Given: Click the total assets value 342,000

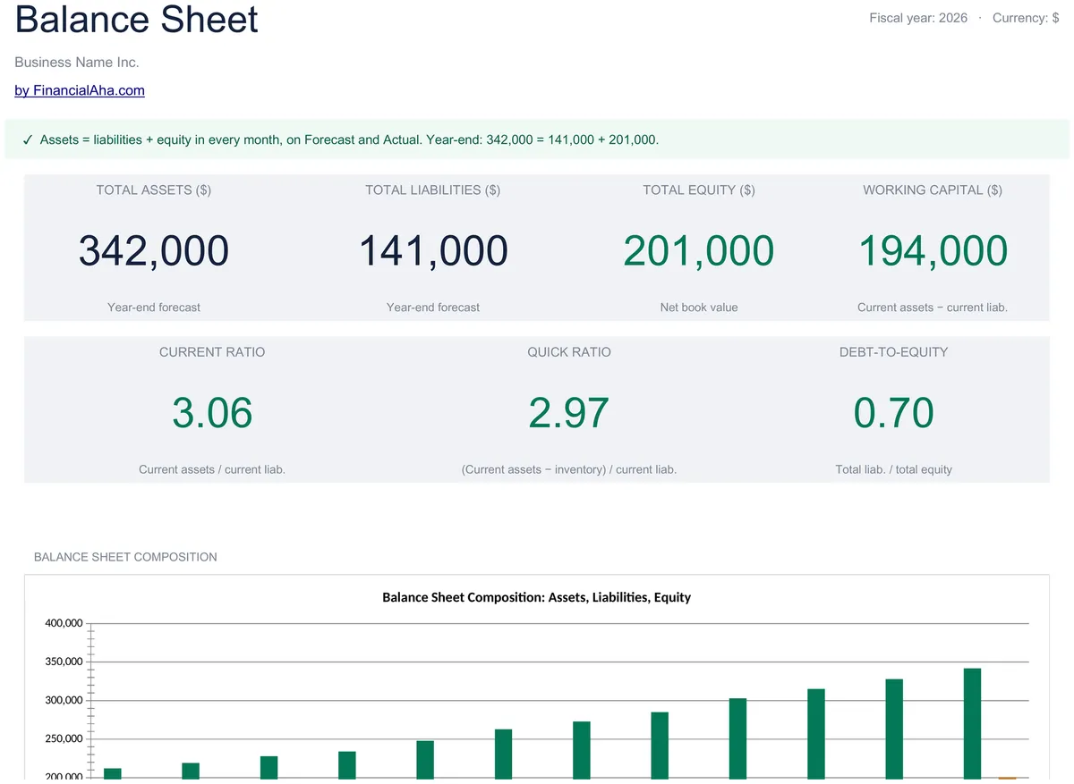Looking at the screenshot, I should [x=154, y=250].
